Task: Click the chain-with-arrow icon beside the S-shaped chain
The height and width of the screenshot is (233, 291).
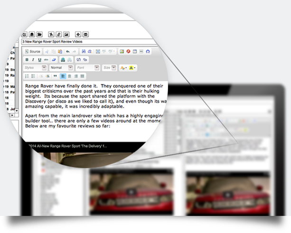Action: coord(85,60)
